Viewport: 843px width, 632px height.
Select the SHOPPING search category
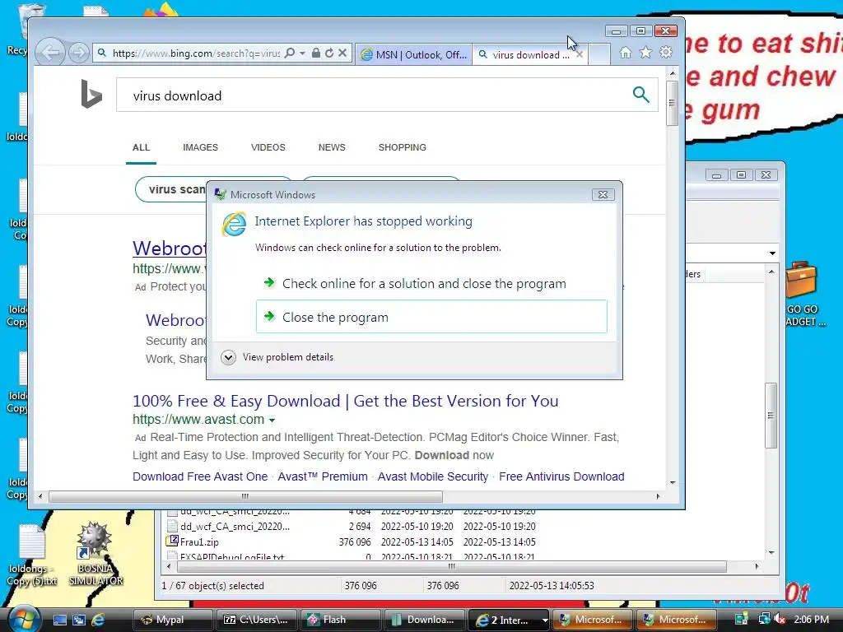point(402,147)
